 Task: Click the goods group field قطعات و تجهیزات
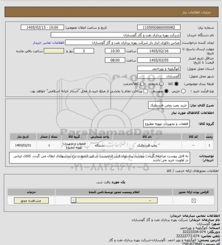coord(166,124)
